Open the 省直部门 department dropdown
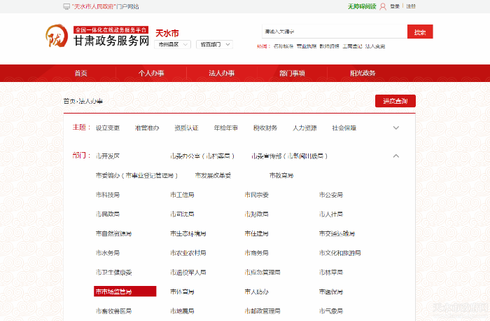This screenshot has width=490, height=321. (x=213, y=44)
